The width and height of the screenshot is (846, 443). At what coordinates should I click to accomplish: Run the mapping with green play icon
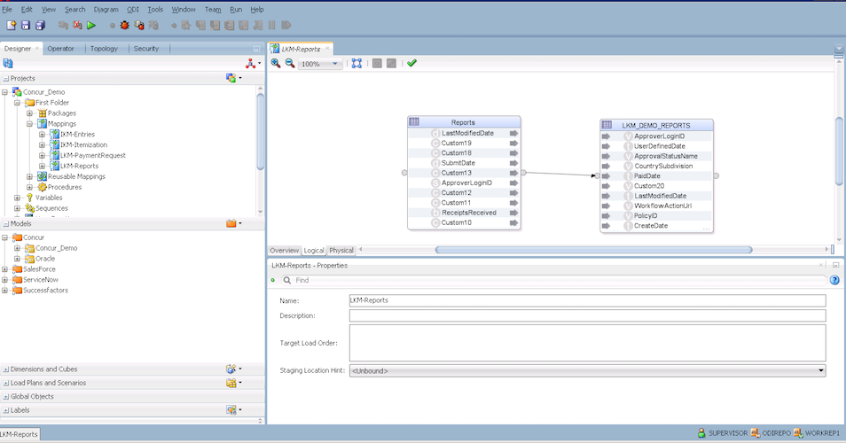[91, 26]
